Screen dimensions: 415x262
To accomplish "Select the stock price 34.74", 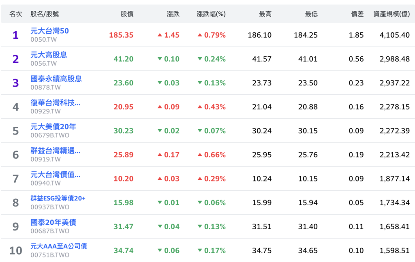I will [123, 251].
